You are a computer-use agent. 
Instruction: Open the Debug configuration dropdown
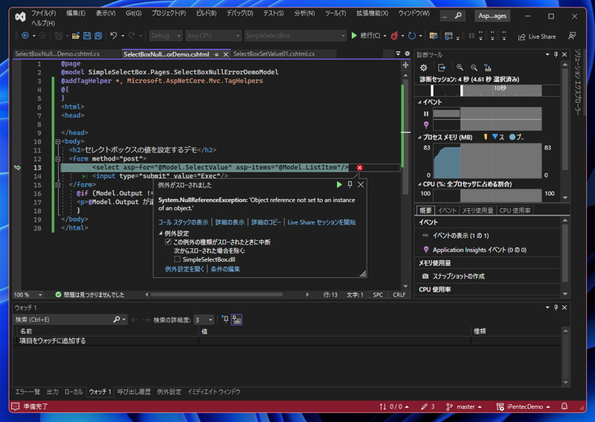166,36
